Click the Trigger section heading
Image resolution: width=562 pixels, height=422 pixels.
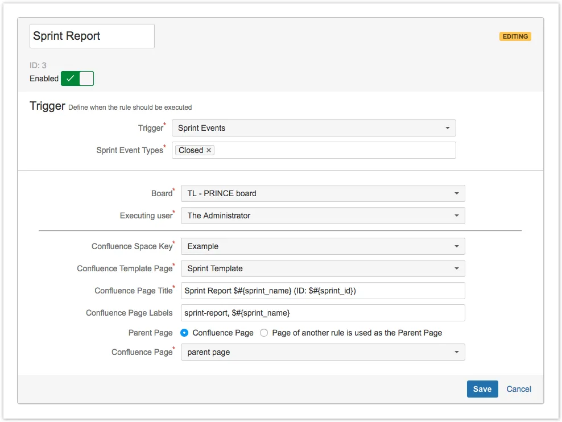coord(47,106)
